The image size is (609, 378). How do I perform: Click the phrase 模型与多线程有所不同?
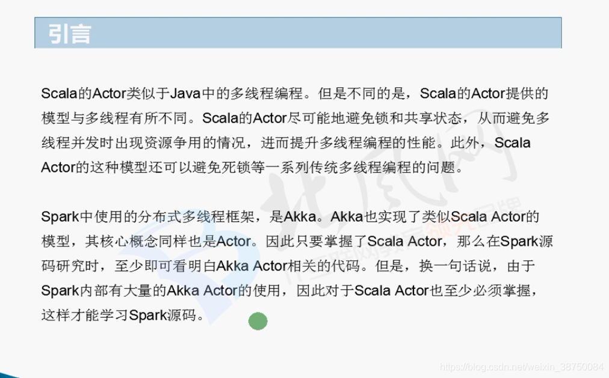coord(114,118)
